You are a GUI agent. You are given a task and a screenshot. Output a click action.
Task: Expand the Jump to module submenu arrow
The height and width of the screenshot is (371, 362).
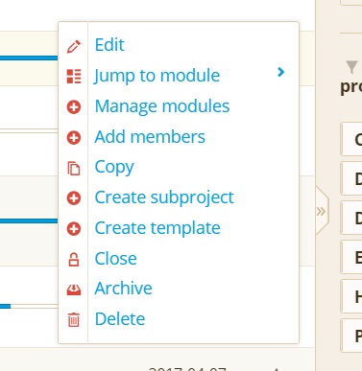pyautogui.click(x=280, y=72)
